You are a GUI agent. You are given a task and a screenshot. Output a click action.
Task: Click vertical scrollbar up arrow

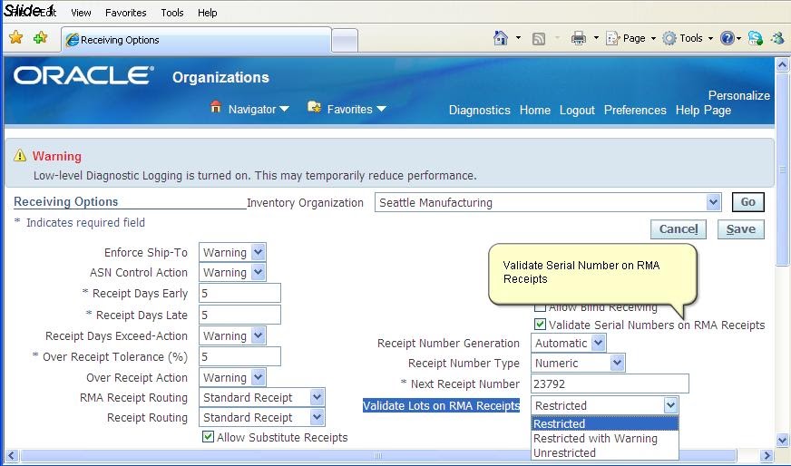(783, 64)
